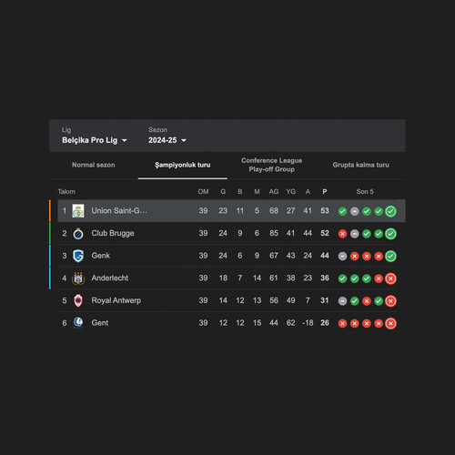Switch to Conference League Play-off Group tab
Image resolution: width=455 pixels, height=455 pixels.
tap(272, 165)
